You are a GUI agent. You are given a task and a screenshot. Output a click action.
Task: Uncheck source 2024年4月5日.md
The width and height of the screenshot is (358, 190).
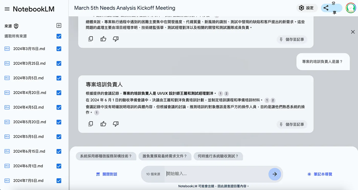(x=59, y=107)
